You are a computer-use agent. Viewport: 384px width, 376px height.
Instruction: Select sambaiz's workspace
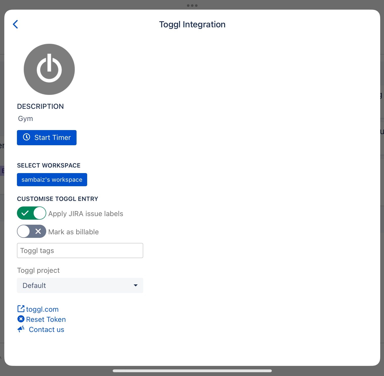point(52,180)
